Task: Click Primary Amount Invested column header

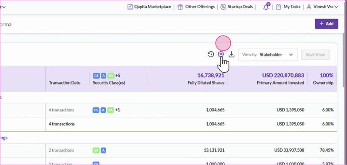Action: click(280, 83)
